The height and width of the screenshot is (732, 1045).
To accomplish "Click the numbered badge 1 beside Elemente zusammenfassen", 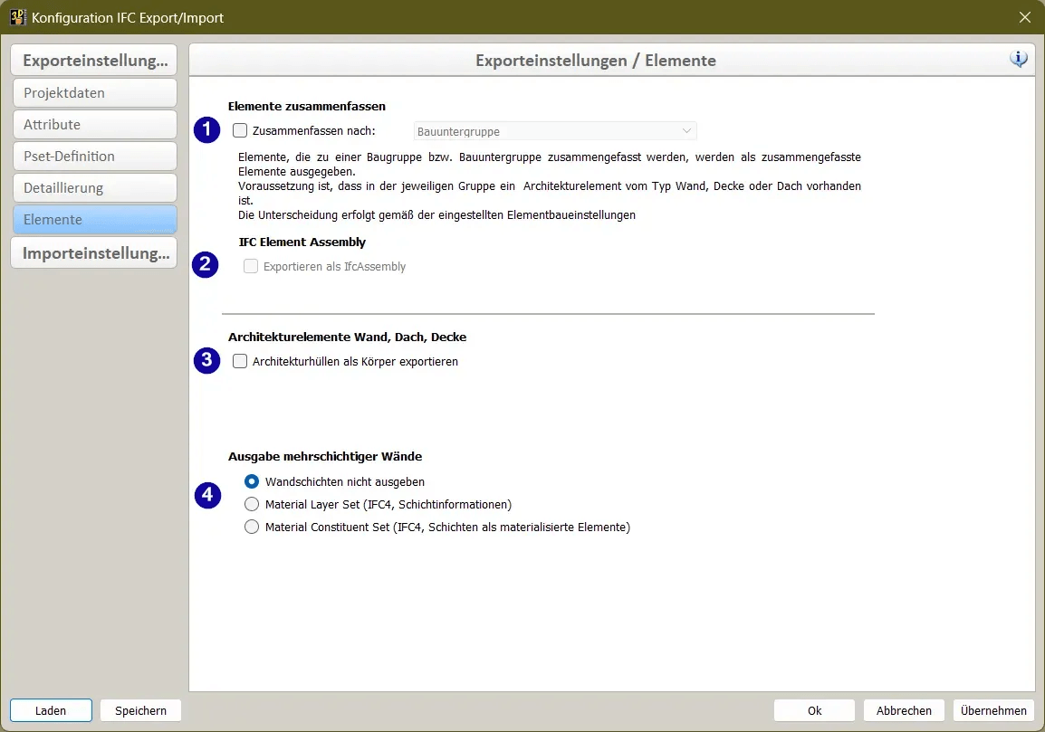I will pos(206,129).
